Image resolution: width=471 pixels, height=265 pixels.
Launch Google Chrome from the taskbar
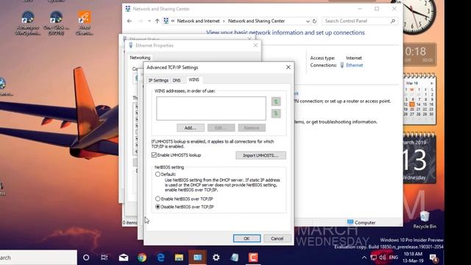pyautogui.click(x=142, y=258)
